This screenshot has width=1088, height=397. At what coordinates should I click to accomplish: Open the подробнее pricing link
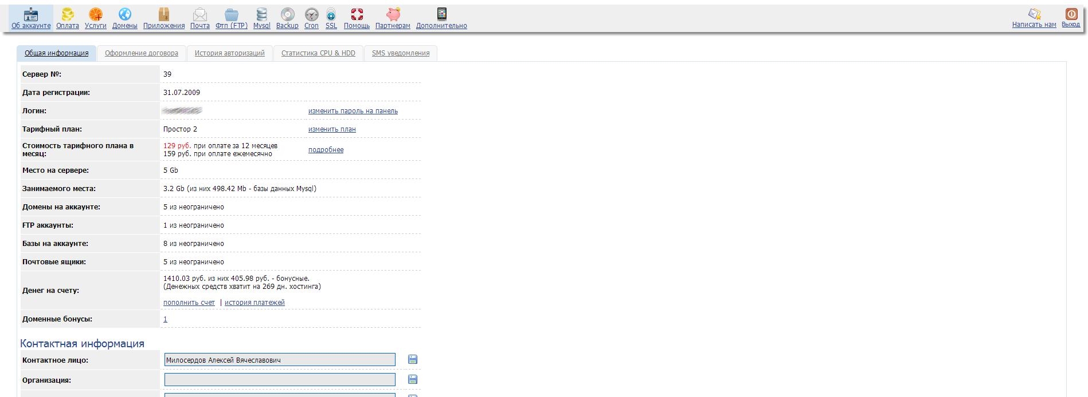pos(326,150)
